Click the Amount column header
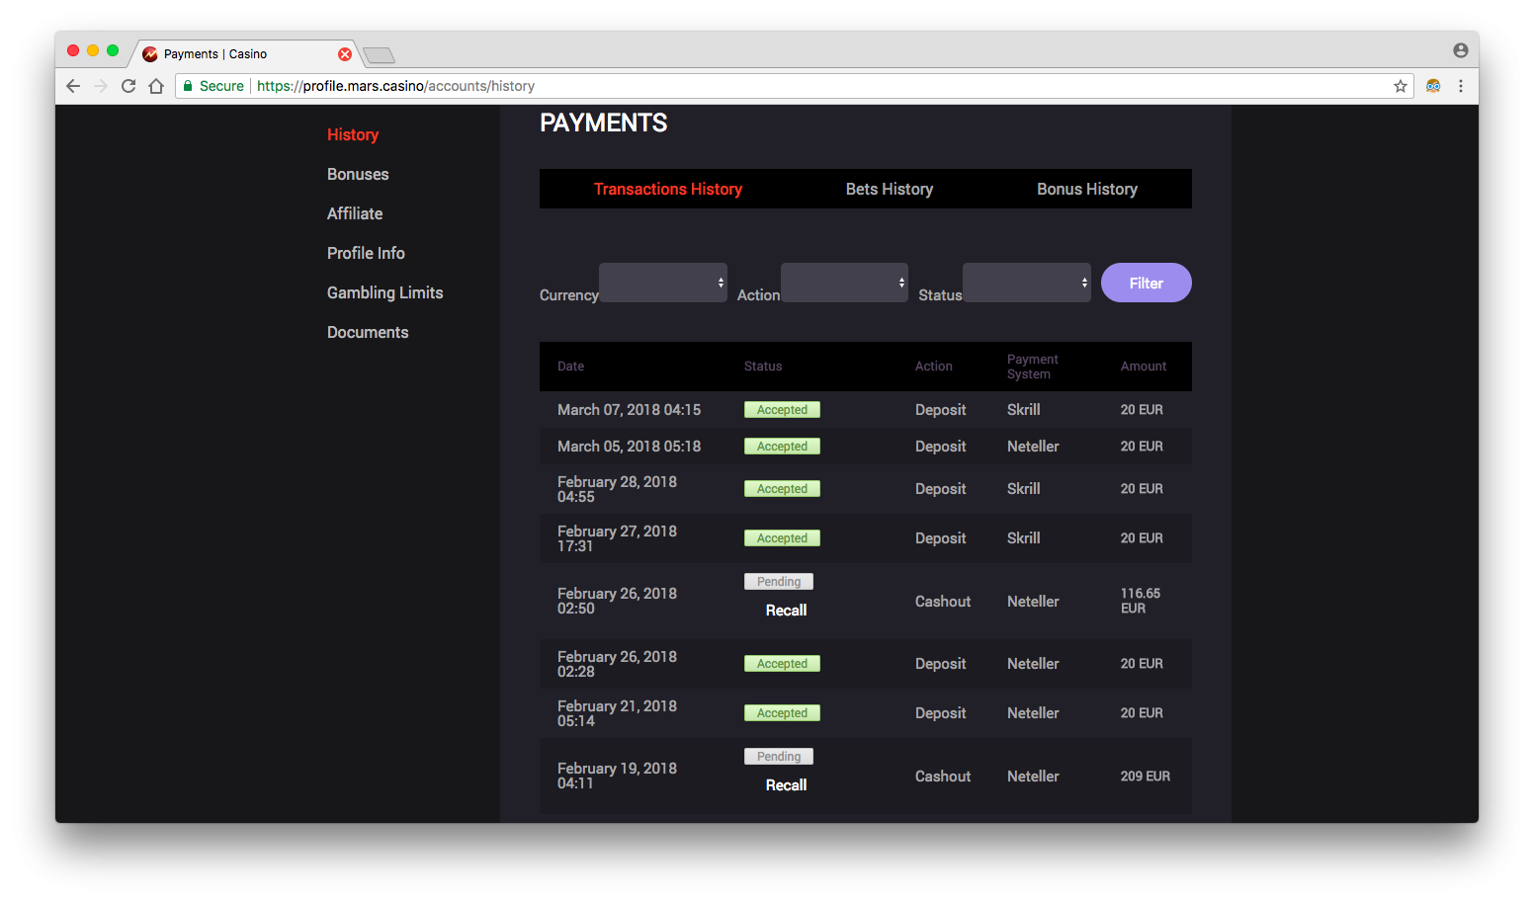Viewport: 1534px width, 902px height. [1144, 367]
